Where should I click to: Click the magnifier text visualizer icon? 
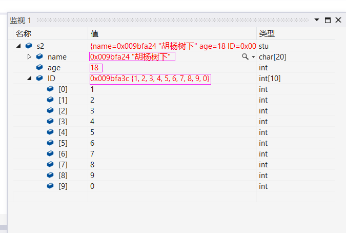pyautogui.click(x=245, y=57)
